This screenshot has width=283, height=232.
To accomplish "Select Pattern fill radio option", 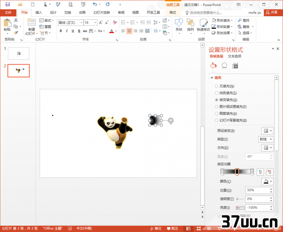I will click(216, 113).
